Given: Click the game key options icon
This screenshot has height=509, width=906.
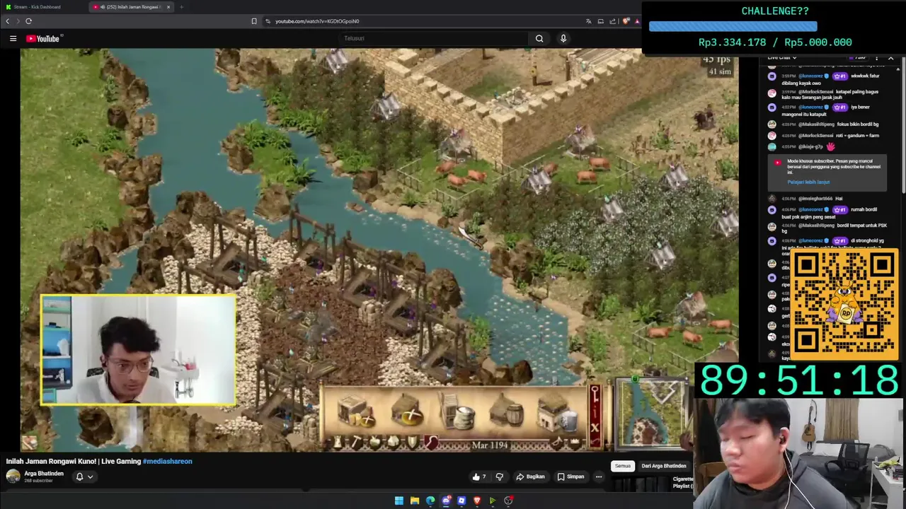Looking at the screenshot, I should pos(595,394).
